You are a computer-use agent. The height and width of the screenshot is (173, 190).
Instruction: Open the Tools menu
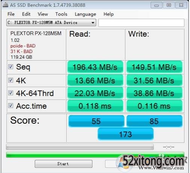pos(61,14)
